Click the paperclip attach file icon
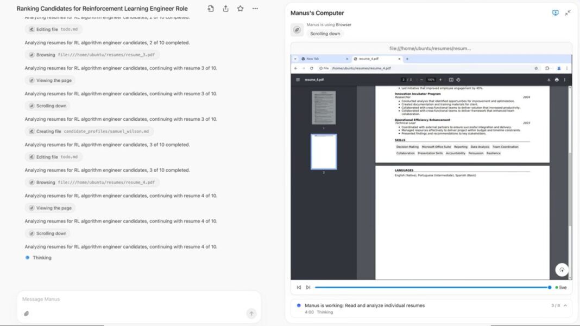Viewport: 580px width, 326px height. pos(26,314)
